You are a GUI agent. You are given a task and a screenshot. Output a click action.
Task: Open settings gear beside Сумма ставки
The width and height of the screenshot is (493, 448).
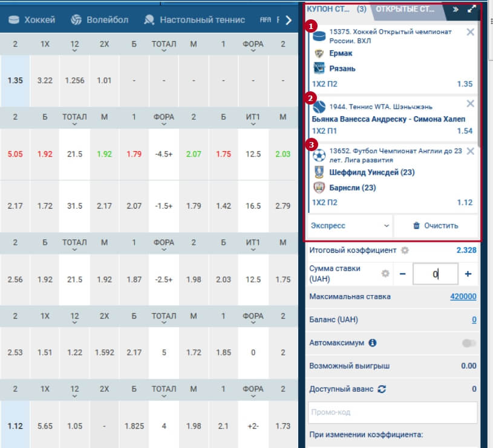click(384, 274)
